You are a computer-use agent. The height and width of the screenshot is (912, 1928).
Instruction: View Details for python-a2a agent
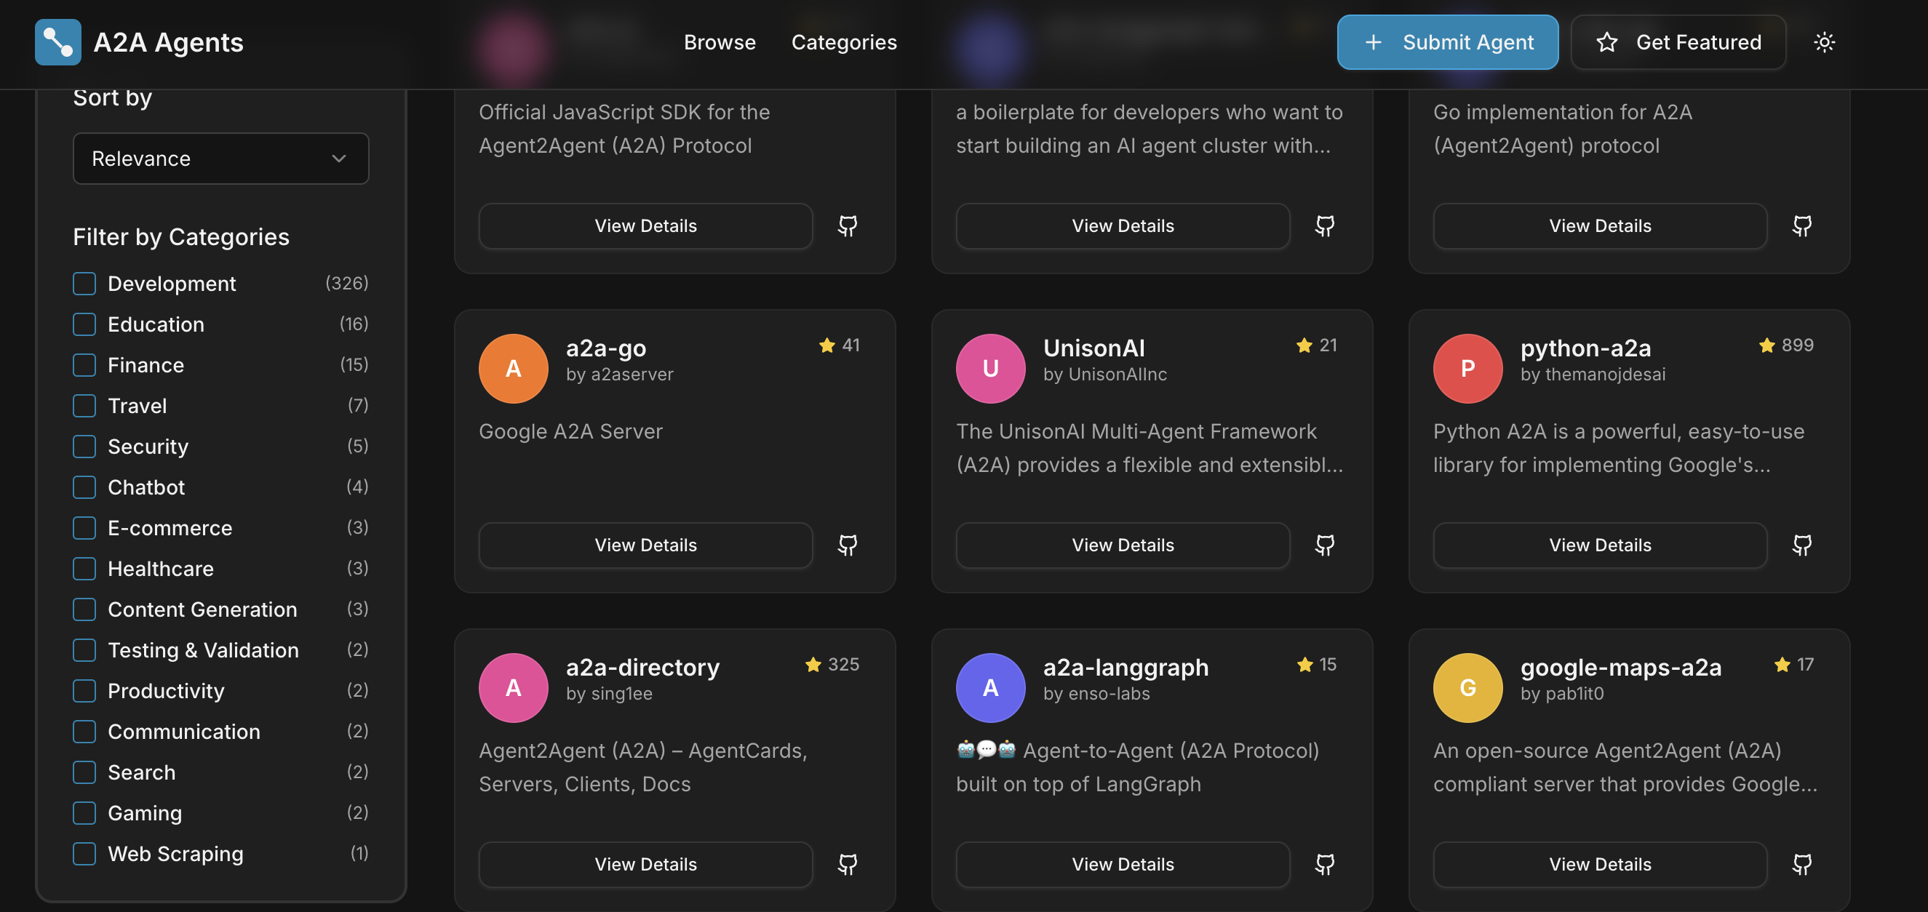tap(1599, 545)
